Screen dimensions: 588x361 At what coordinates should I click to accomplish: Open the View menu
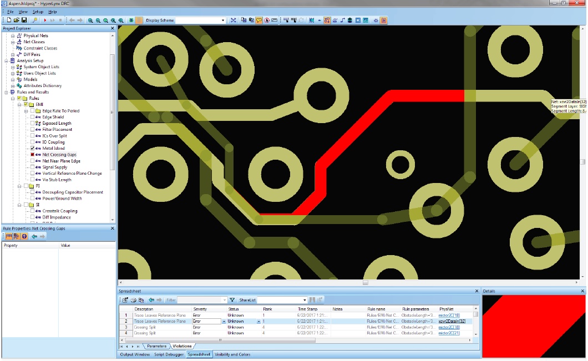click(23, 12)
